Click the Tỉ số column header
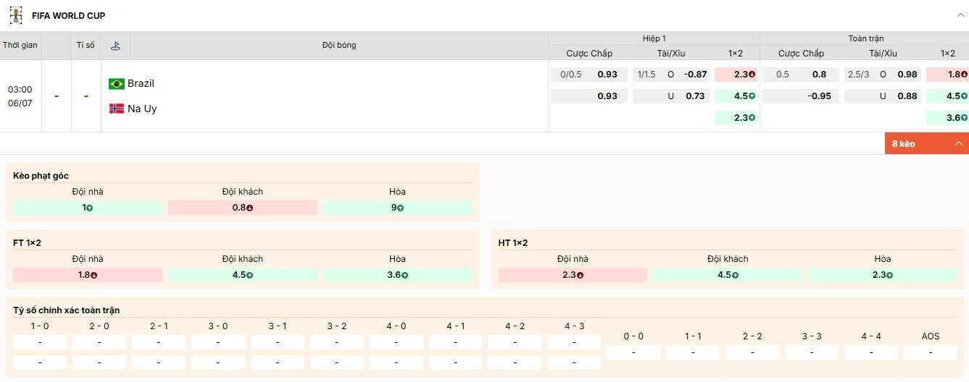 point(86,45)
